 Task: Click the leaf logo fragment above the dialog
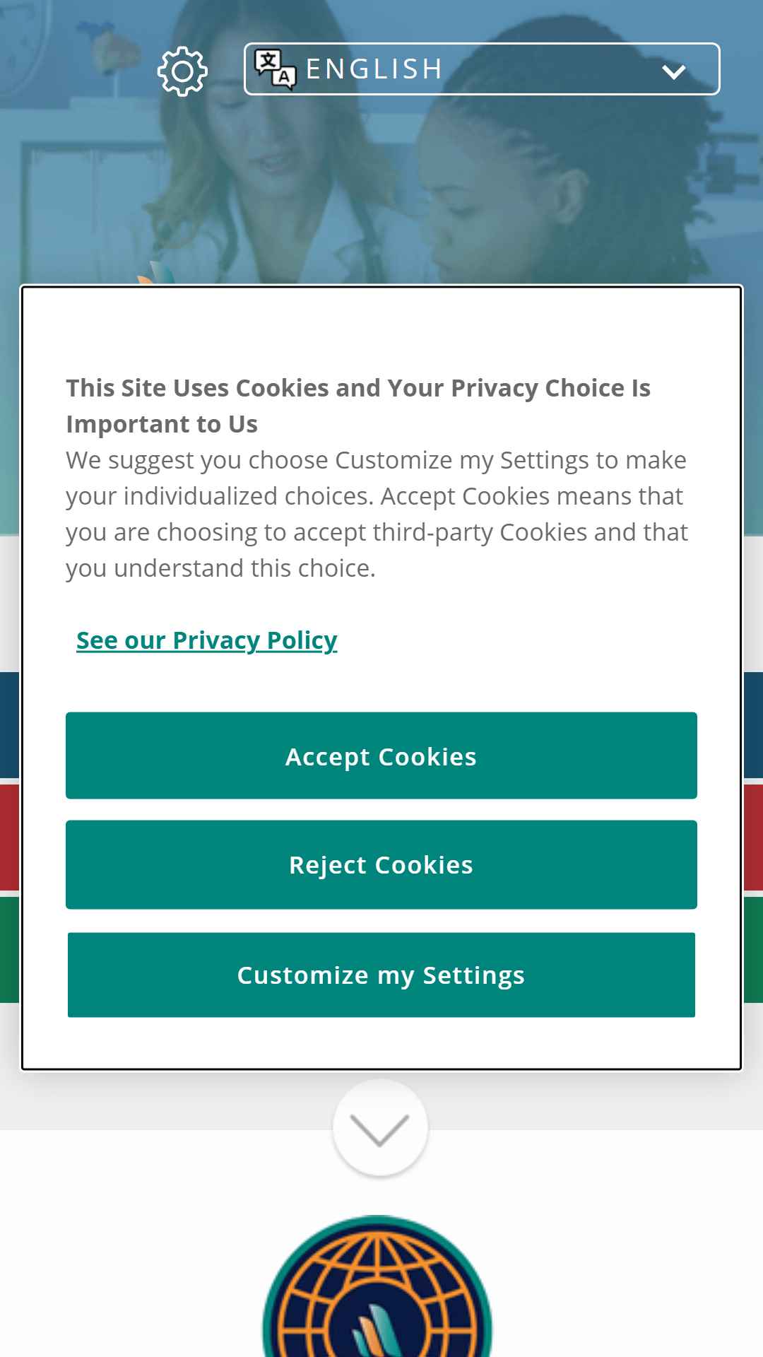(155, 274)
